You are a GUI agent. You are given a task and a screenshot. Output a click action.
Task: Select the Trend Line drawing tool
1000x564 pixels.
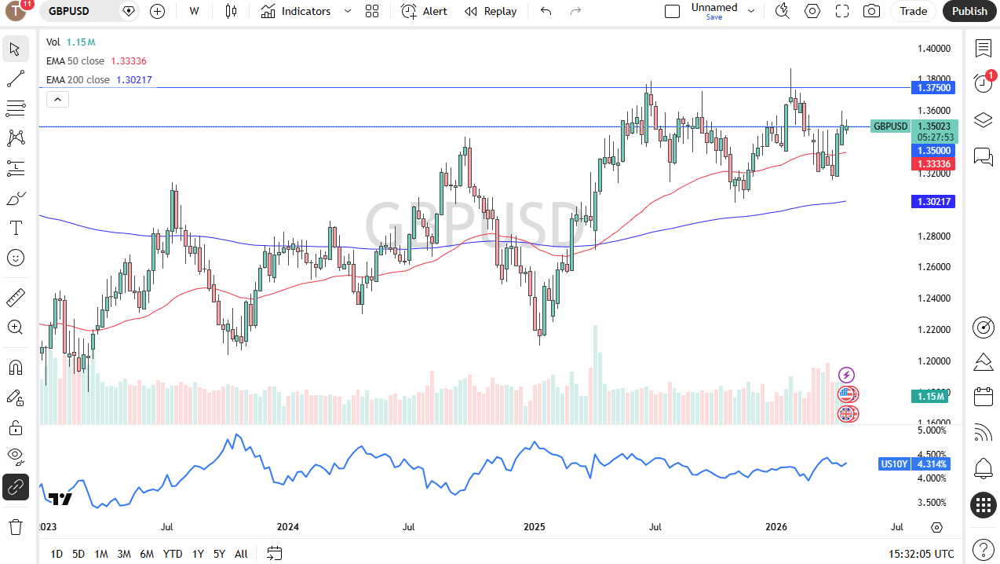point(16,79)
